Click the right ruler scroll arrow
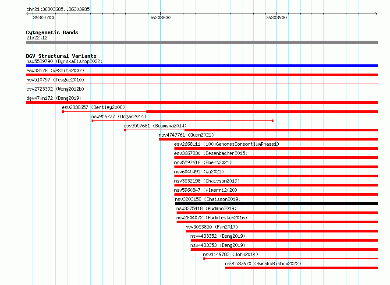Viewport: 390px width, 285px height. point(376,14)
